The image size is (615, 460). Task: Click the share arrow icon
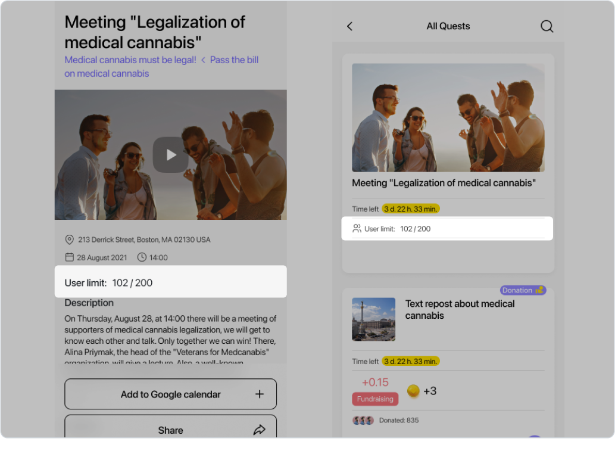(259, 430)
